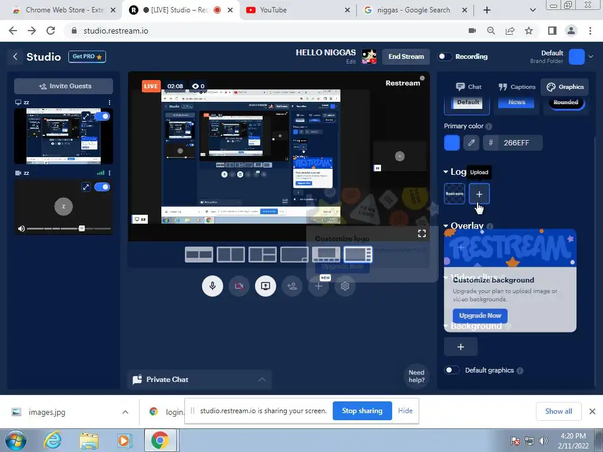Click the End Stream button

406,56
